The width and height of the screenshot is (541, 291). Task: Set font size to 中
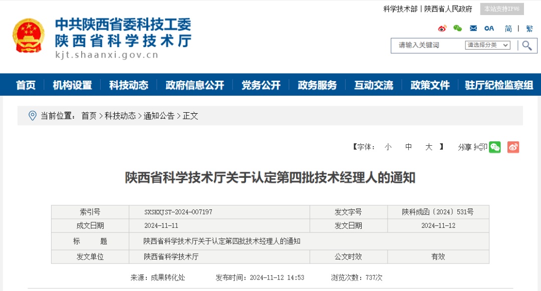click(409, 147)
